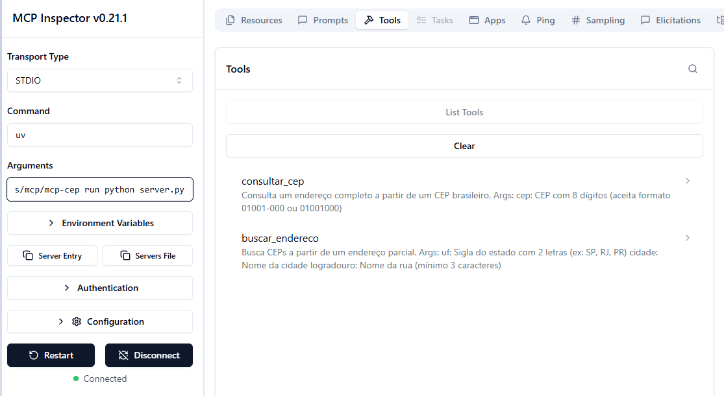Click the search icon in Tools panel
This screenshot has width=724, height=396.
[693, 69]
